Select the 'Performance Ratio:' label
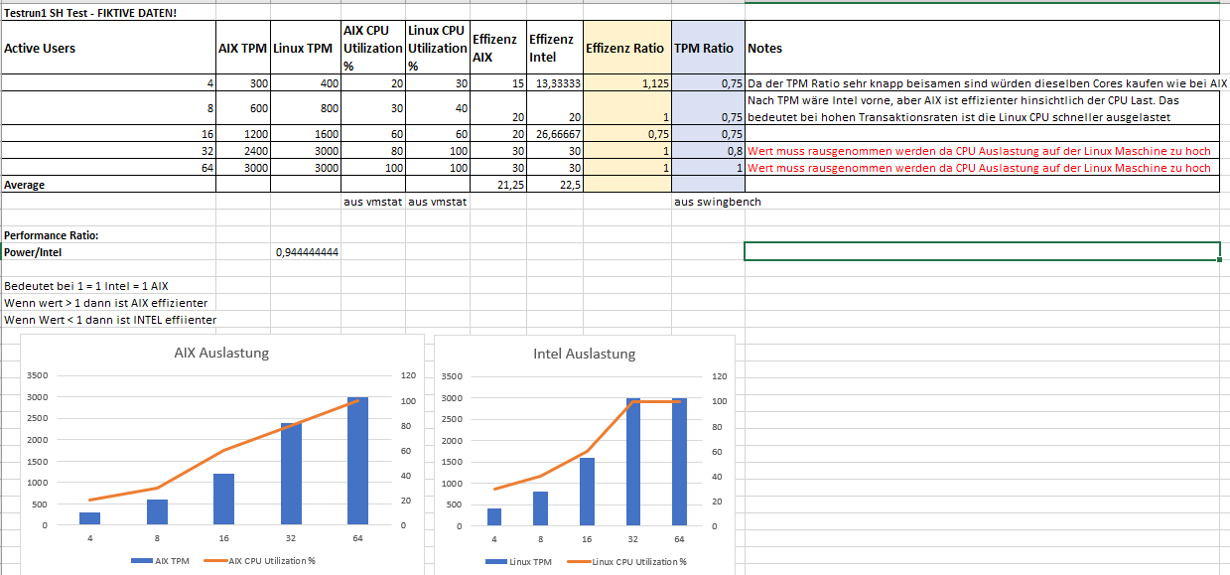Image resolution: width=1230 pixels, height=575 pixels. pyautogui.click(x=108, y=235)
